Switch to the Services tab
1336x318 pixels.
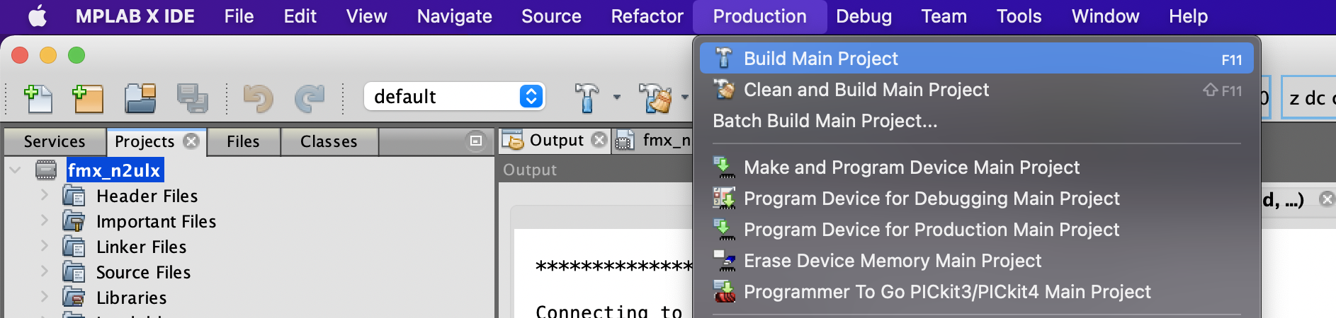click(x=55, y=141)
